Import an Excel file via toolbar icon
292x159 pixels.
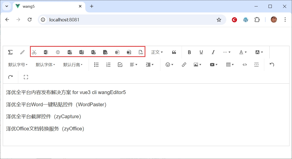(82, 52)
